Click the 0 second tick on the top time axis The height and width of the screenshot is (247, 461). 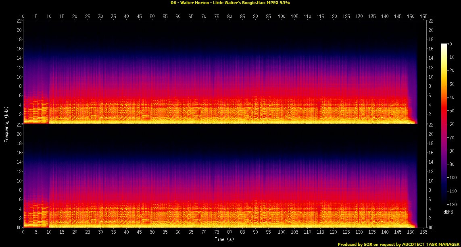click(x=23, y=17)
